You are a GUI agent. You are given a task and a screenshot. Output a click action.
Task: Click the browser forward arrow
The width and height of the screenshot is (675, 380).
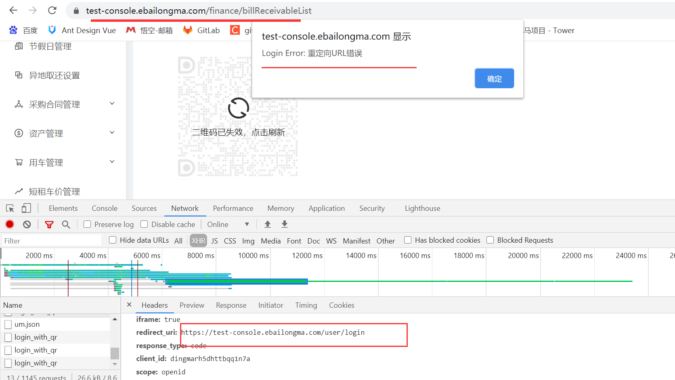tap(33, 10)
